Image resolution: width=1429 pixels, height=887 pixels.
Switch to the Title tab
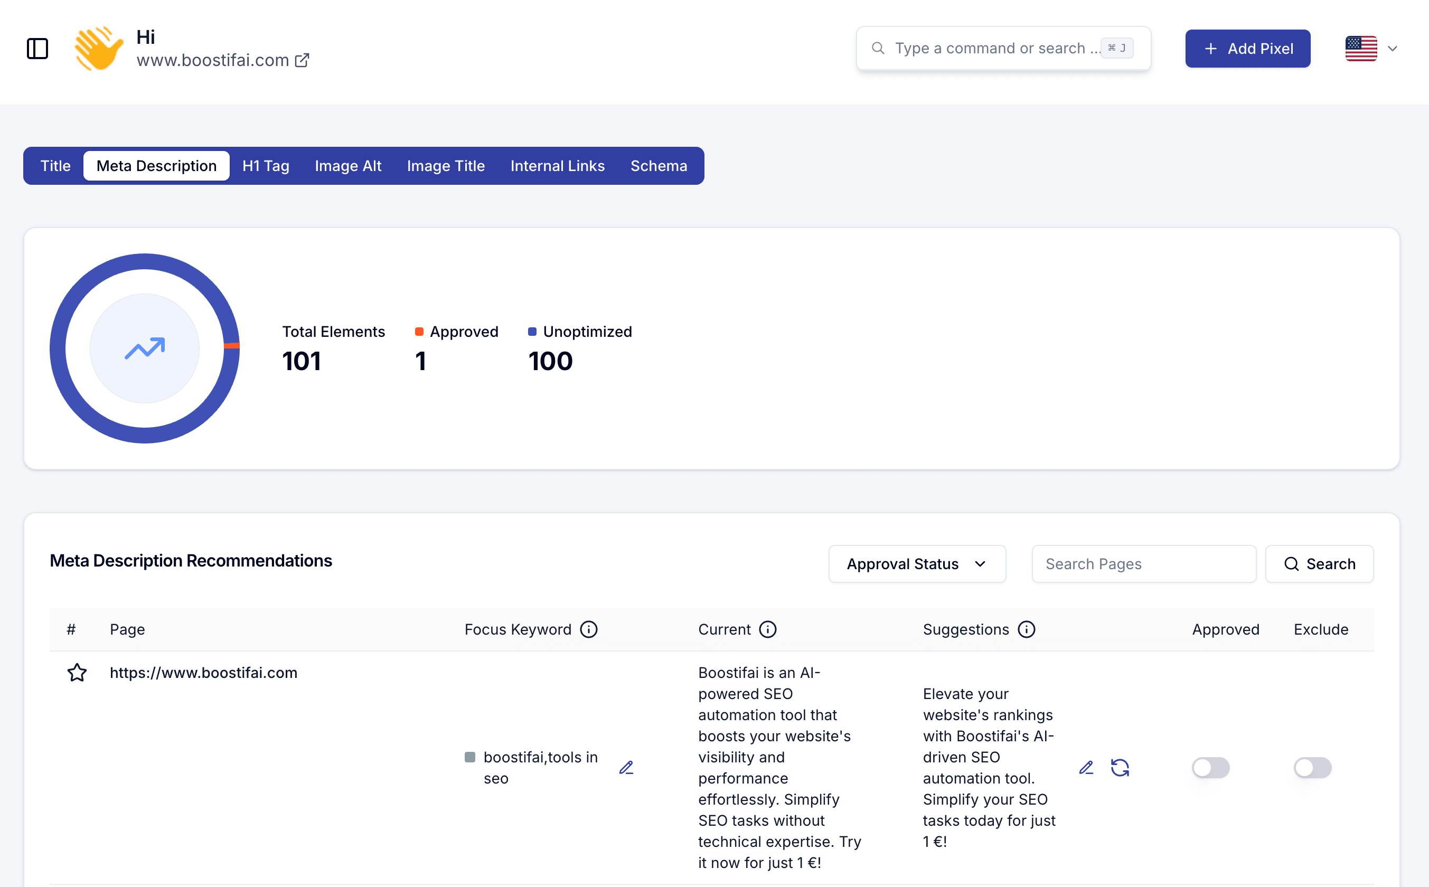pos(55,166)
